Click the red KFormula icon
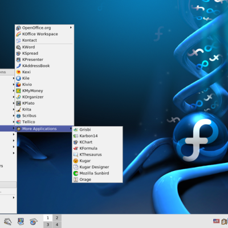 [76, 148]
